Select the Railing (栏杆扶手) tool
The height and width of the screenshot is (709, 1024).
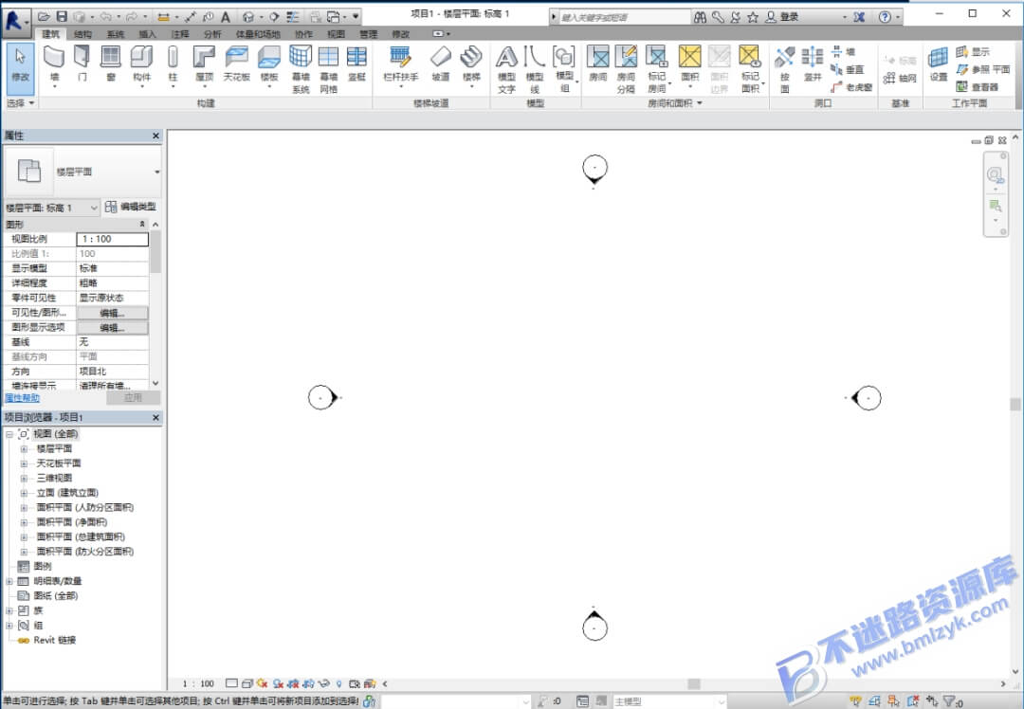point(400,66)
